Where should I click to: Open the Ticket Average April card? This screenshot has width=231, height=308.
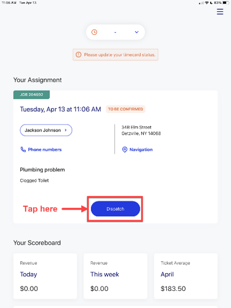click(x=186, y=276)
